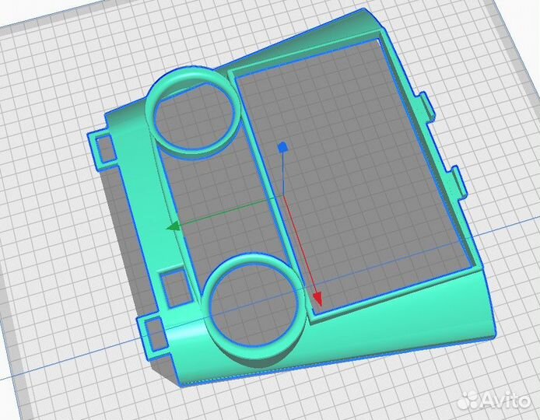The image size is (540, 420).
Task: Click the square cutout beside lower ring
Action: [176, 286]
